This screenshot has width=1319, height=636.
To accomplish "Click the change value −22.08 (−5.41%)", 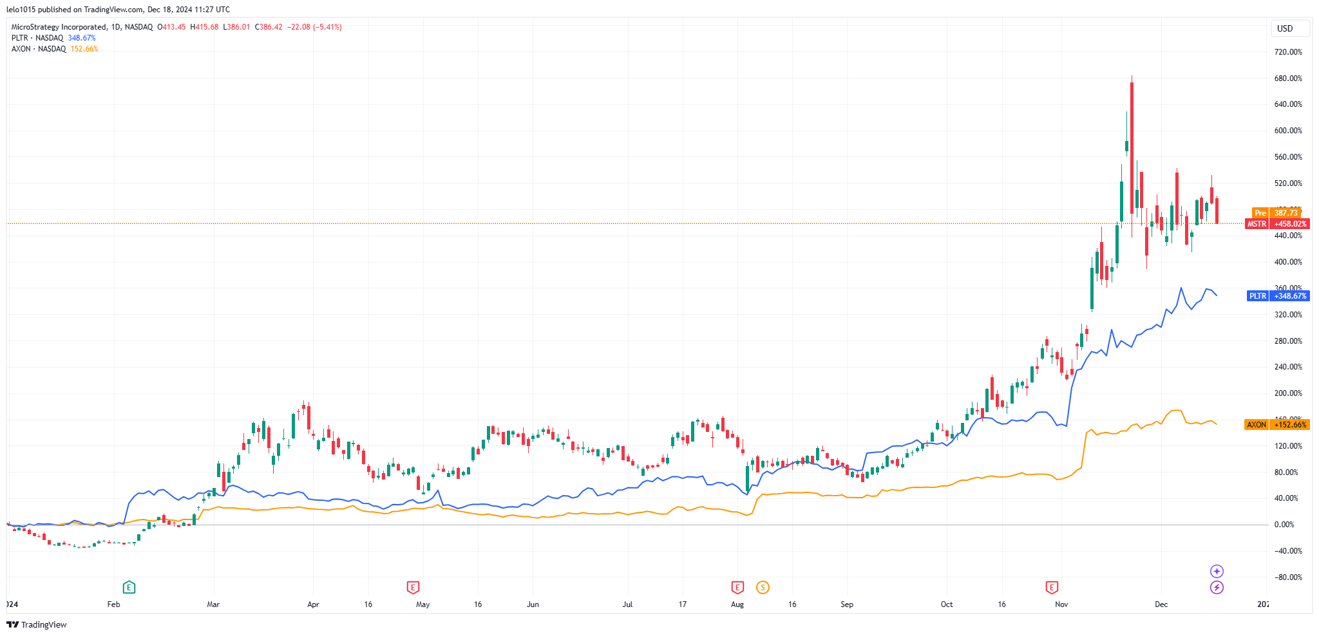I will pyautogui.click(x=314, y=27).
